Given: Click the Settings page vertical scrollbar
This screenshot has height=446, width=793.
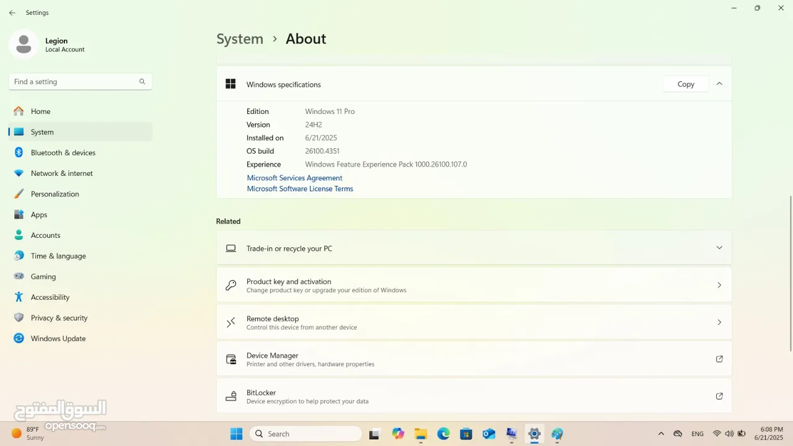Looking at the screenshot, I should [x=790, y=273].
